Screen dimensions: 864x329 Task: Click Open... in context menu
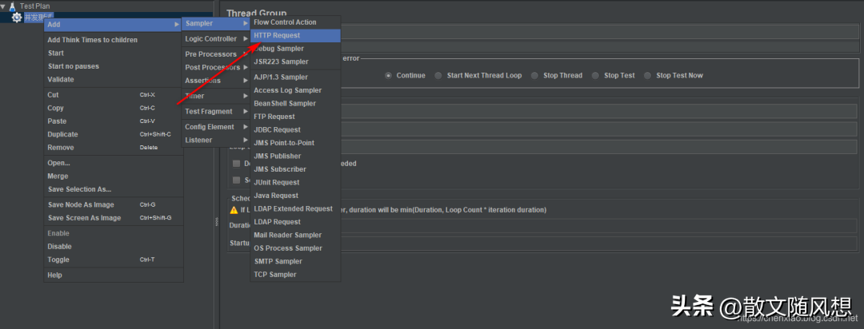[x=113, y=163]
